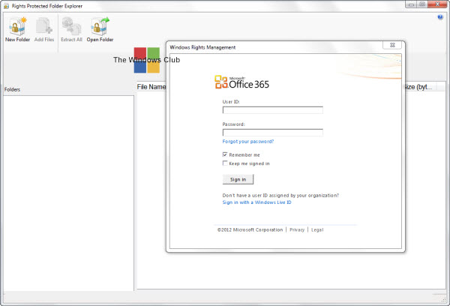Open the Privacy link in the footer
450x306 pixels.
coord(297,230)
